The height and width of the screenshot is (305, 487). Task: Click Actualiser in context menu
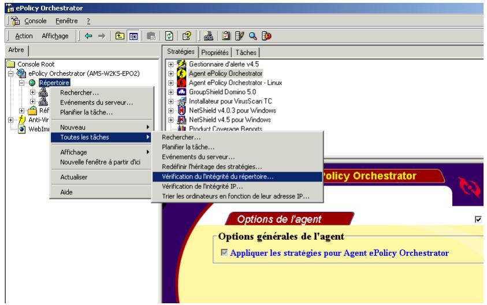(102, 177)
